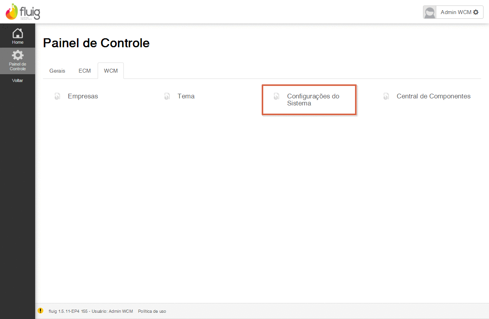Click the icon beside Empresas
Screen dimensions: 489x319
click(x=57, y=96)
